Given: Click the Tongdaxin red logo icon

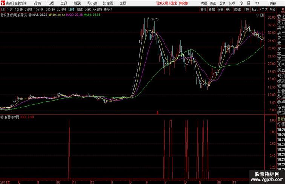Looking at the screenshot, I should pos(3,3).
